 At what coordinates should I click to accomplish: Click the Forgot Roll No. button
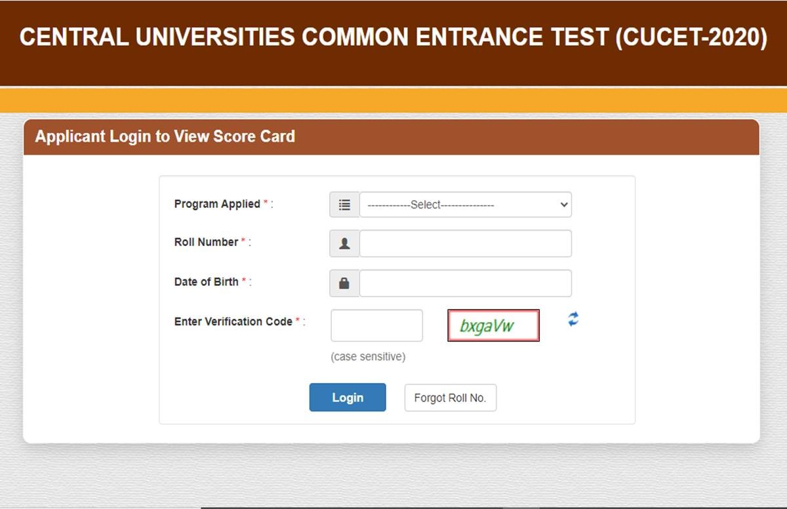(450, 398)
